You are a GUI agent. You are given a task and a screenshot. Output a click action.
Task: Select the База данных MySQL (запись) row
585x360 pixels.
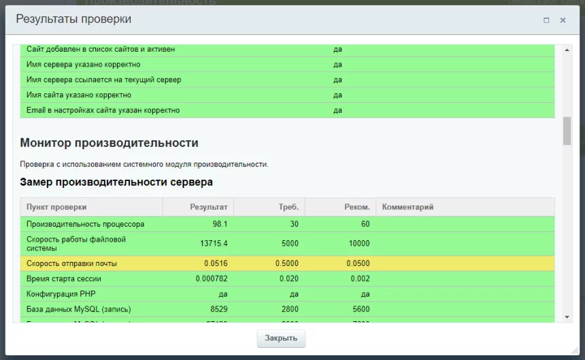(x=78, y=309)
